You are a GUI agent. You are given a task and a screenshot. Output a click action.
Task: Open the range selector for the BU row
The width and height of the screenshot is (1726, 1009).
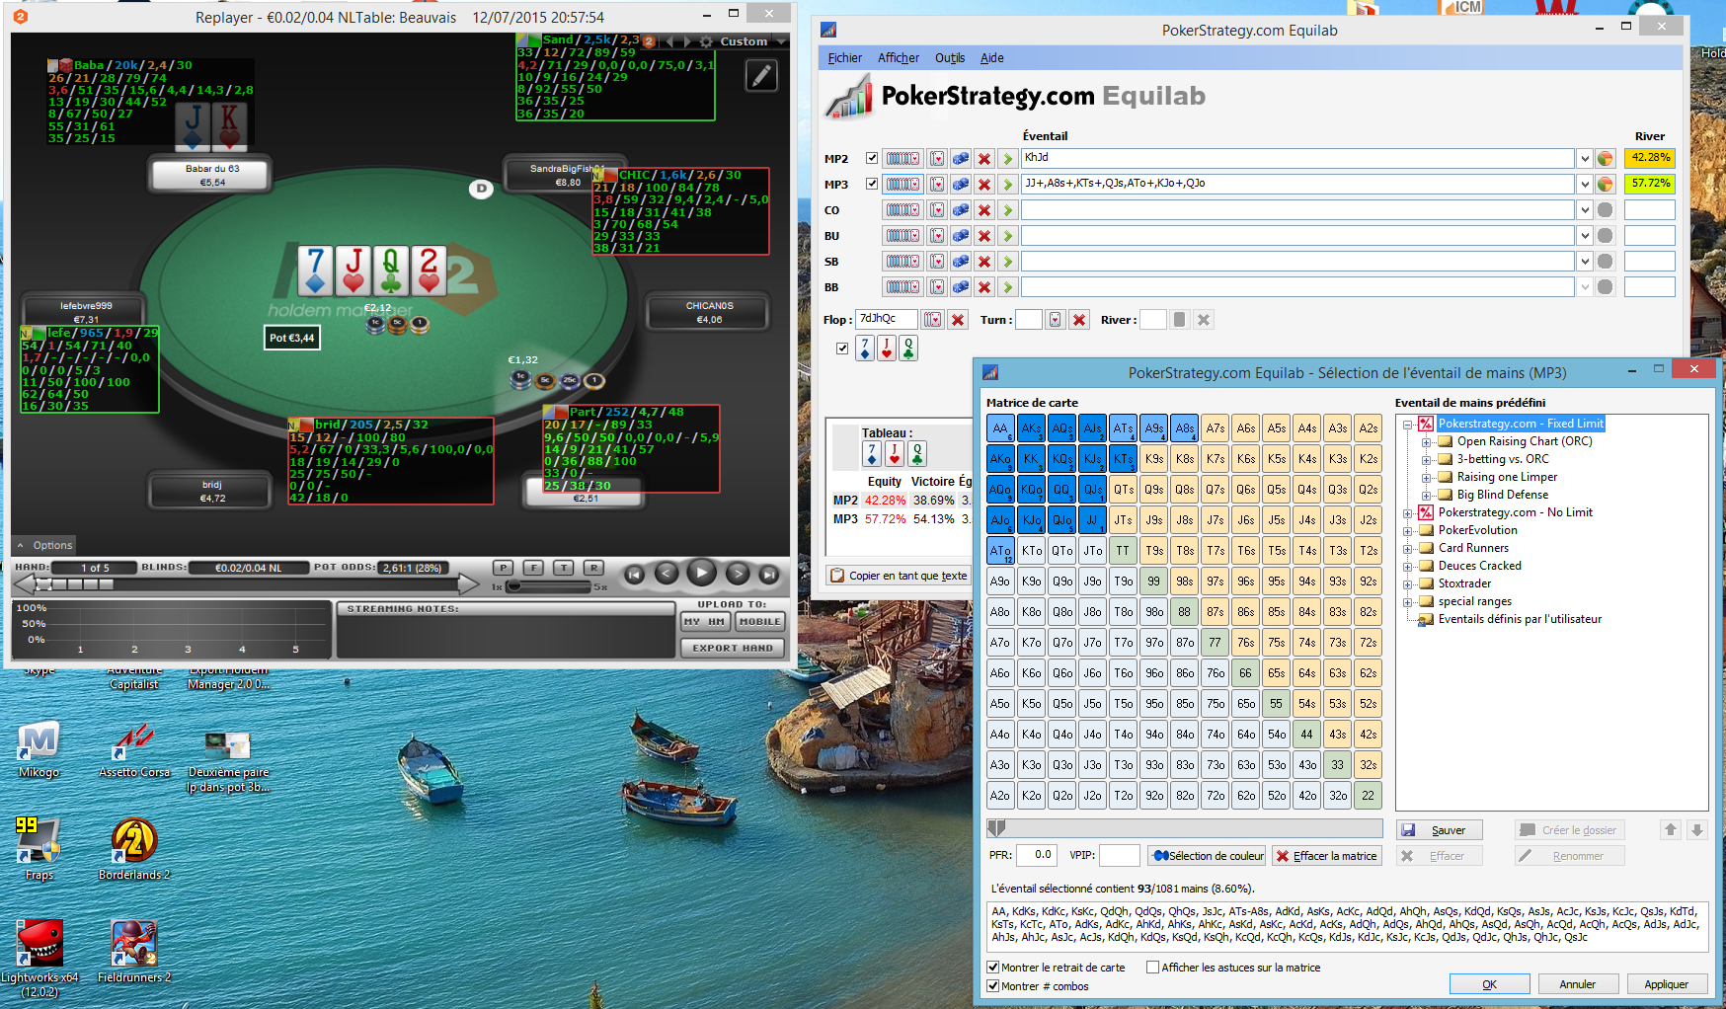coord(902,236)
